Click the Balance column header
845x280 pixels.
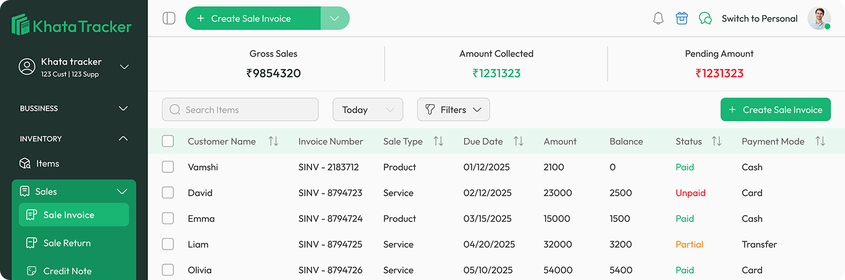tap(626, 141)
